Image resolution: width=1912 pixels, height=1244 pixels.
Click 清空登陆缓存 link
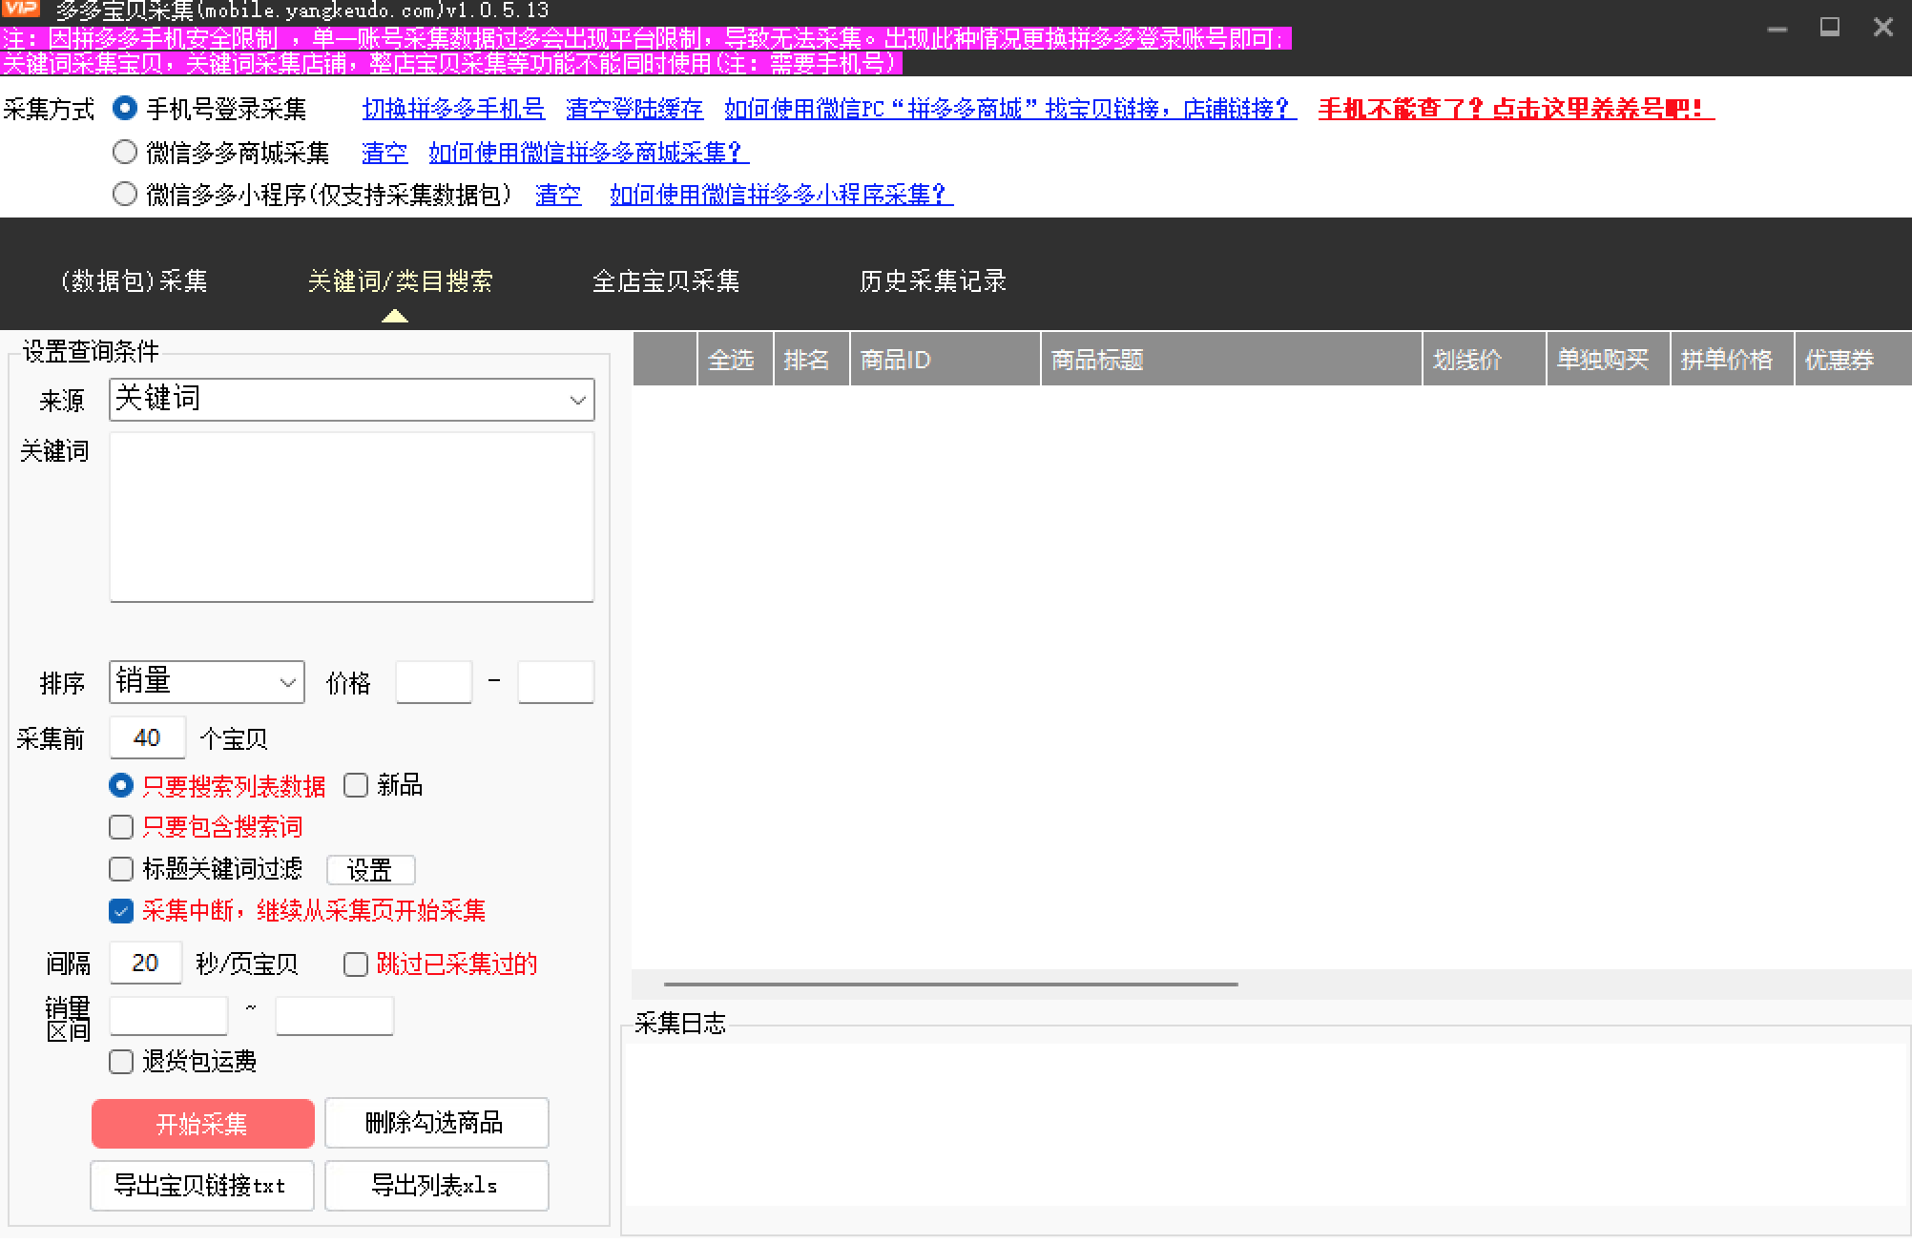click(634, 110)
